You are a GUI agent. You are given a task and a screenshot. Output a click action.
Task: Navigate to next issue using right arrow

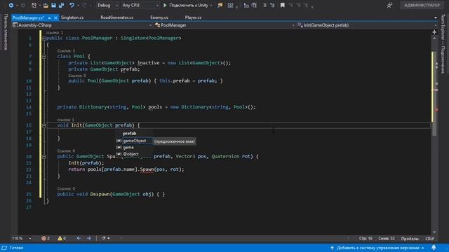pos(89,238)
